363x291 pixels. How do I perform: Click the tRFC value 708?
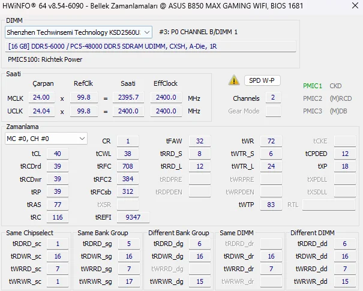128,166
